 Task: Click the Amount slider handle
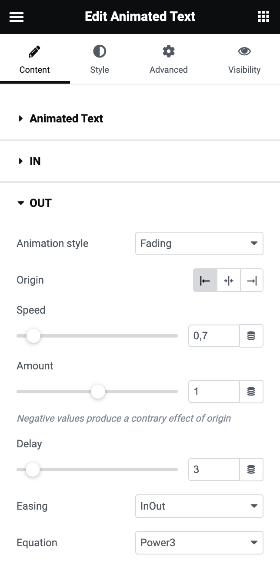click(x=98, y=392)
